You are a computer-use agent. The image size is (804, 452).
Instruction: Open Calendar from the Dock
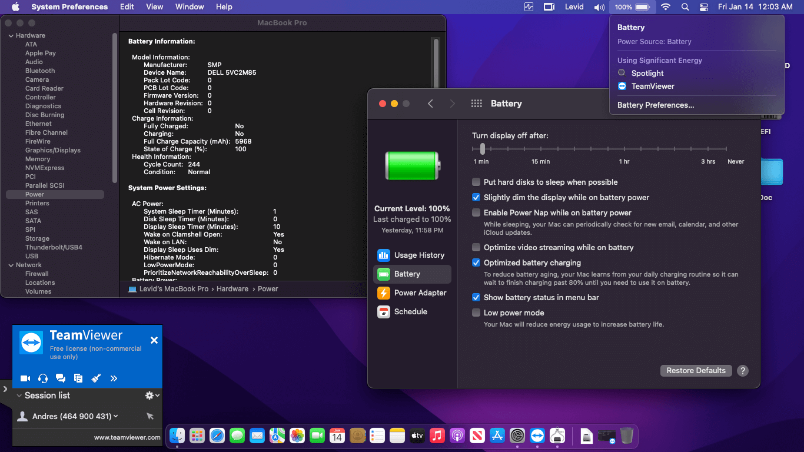coord(337,436)
